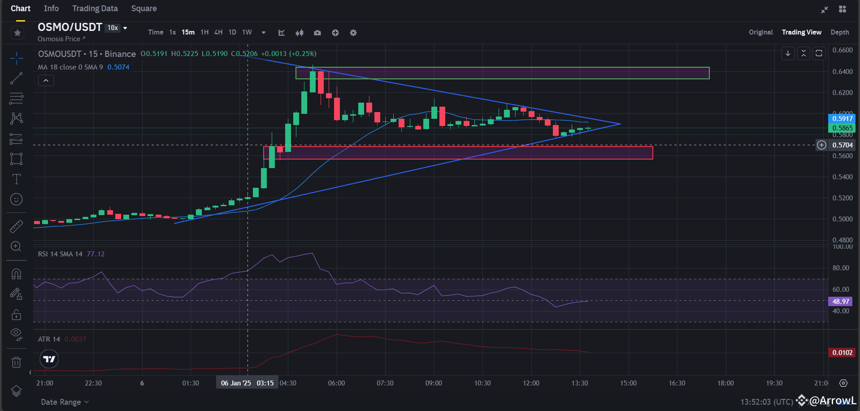Click the ATR 14 indicator legend

coord(49,339)
